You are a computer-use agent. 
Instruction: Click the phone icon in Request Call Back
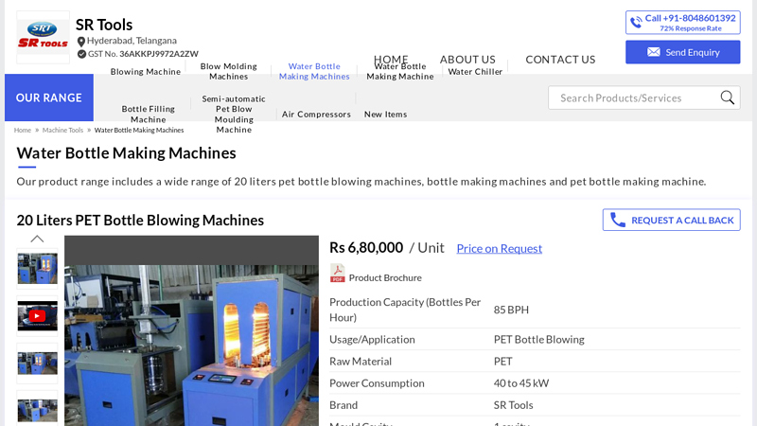click(617, 220)
